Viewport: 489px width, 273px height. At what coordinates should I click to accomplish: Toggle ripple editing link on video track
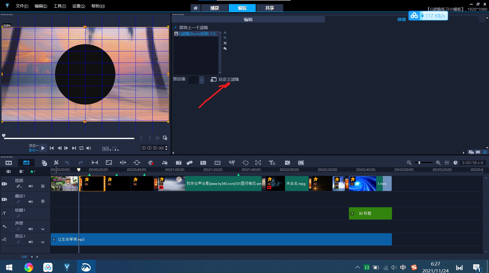(19, 186)
